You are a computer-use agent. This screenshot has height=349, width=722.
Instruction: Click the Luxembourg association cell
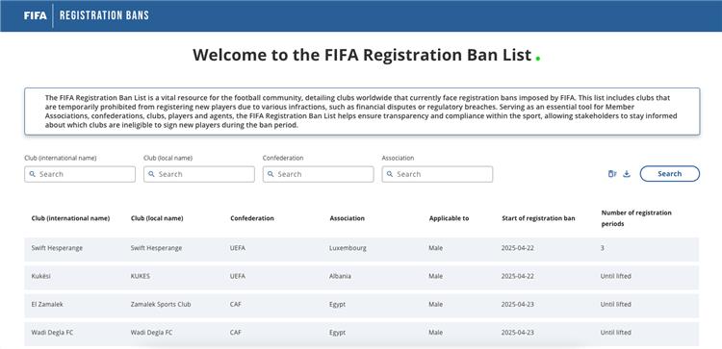pos(348,248)
